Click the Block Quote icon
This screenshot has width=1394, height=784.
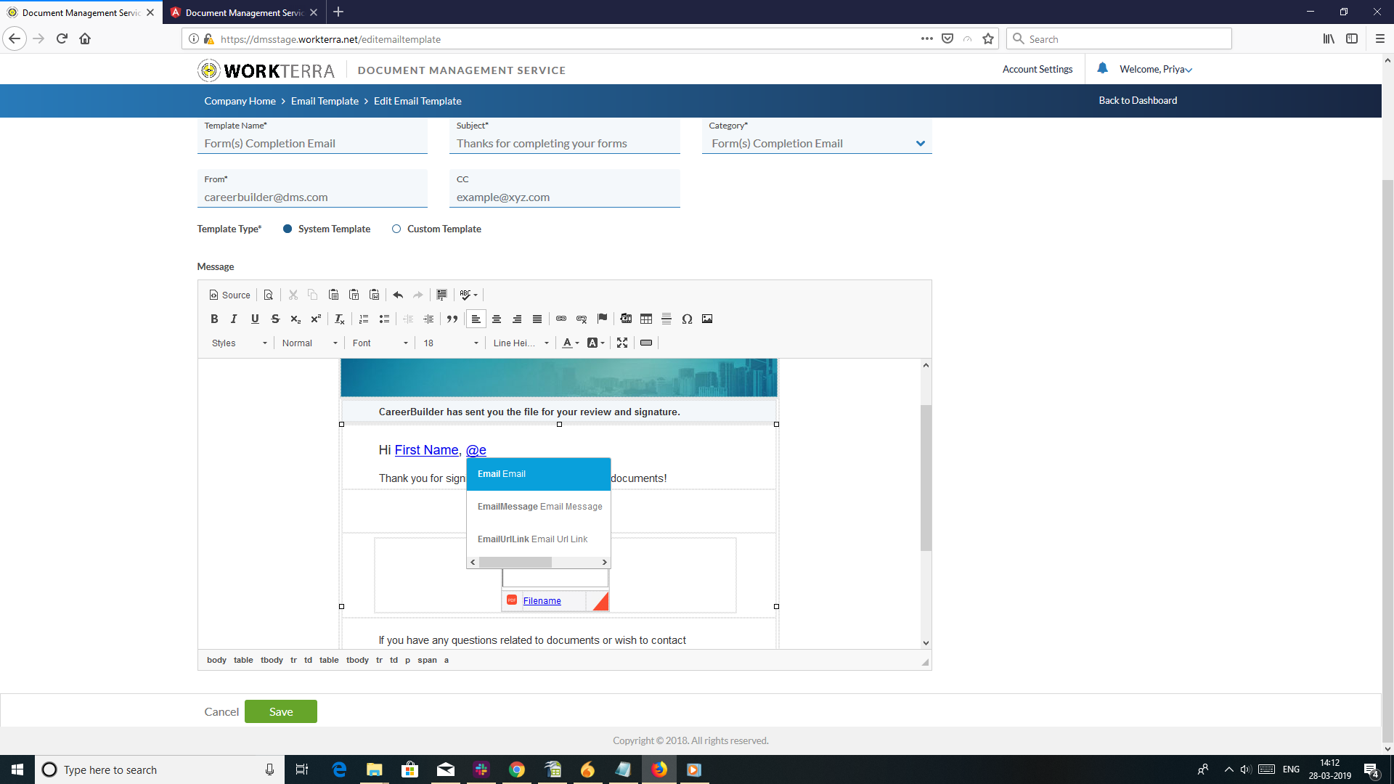tap(452, 319)
